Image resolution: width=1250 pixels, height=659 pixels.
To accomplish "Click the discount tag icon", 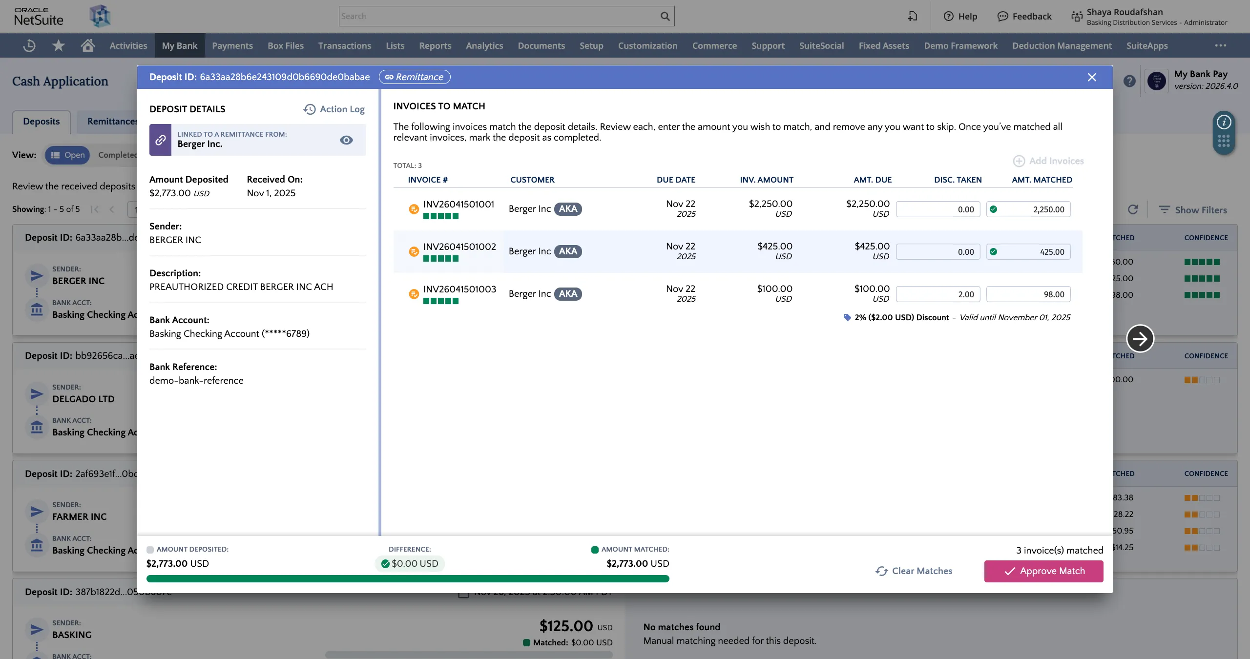I will pos(847,317).
